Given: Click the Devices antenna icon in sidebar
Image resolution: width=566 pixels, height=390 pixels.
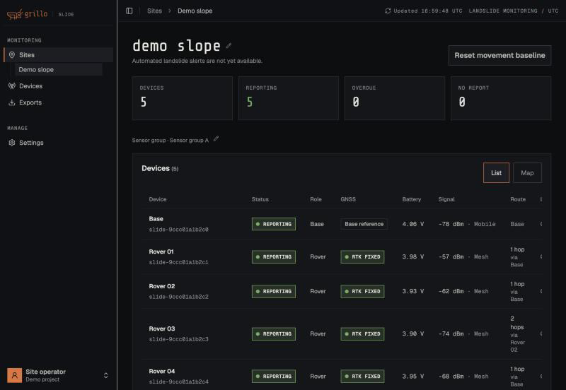Looking at the screenshot, I should tap(12, 85).
